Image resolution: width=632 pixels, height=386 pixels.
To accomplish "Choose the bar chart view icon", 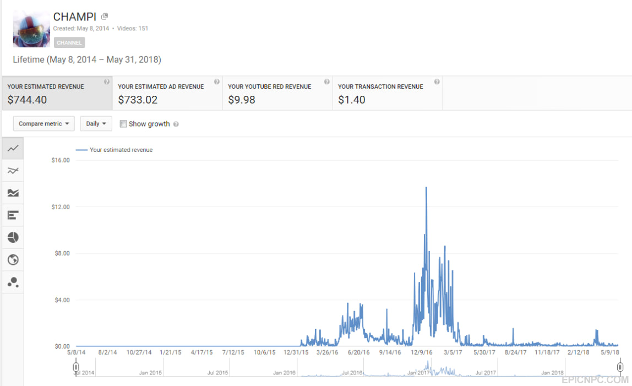I will [13, 215].
